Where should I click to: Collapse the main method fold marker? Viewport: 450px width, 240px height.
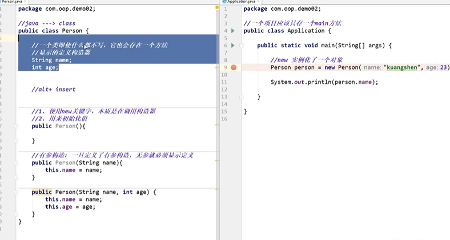(242, 46)
